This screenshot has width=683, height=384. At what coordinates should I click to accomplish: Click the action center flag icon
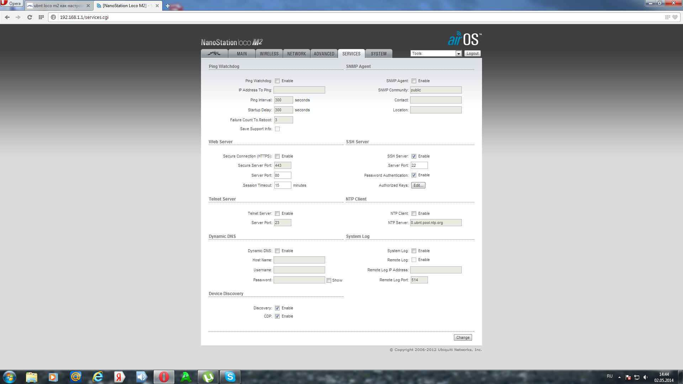point(628,377)
